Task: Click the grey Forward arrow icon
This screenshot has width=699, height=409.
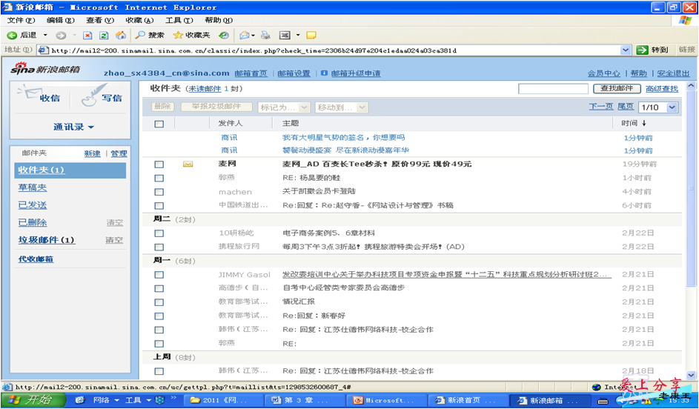Action: (61, 36)
